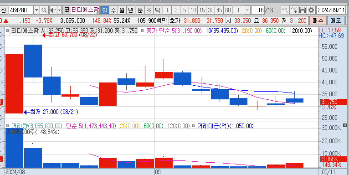Click the candle count field showing 16

pyautogui.click(x=258, y=10)
